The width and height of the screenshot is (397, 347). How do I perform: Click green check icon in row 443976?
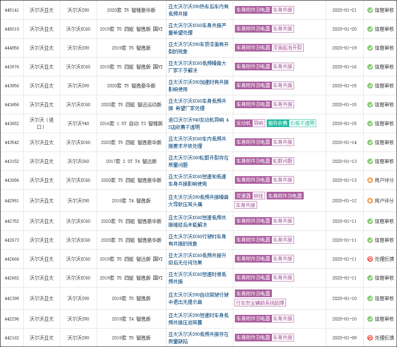tap(370, 67)
